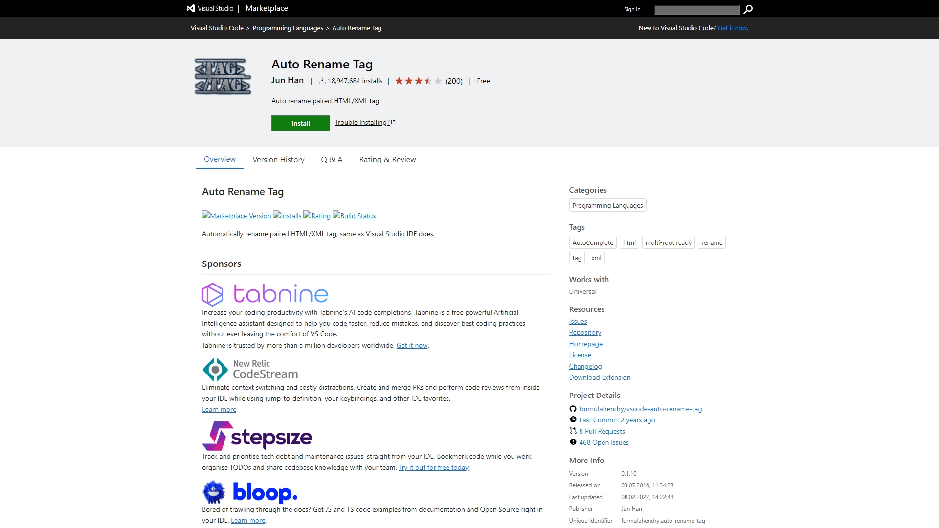Click the search magnifier icon
Image resolution: width=939 pixels, height=528 pixels.
[748, 9]
